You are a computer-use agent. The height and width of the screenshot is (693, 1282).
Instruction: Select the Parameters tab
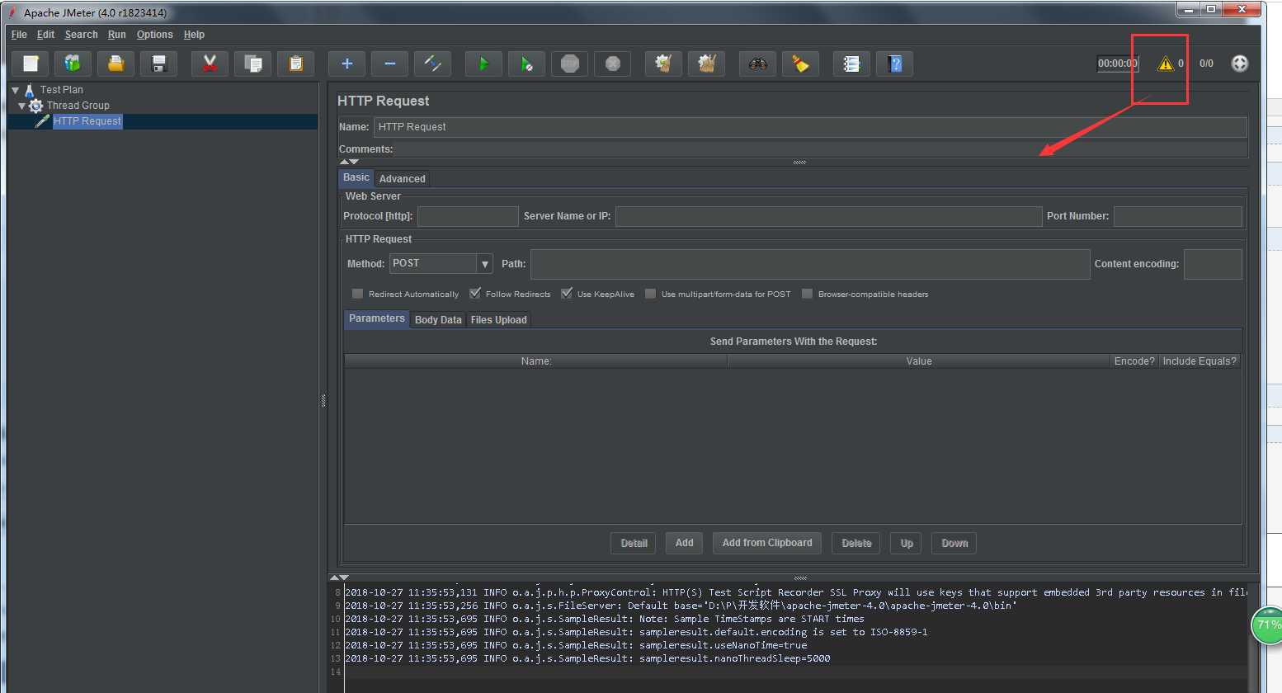376,318
